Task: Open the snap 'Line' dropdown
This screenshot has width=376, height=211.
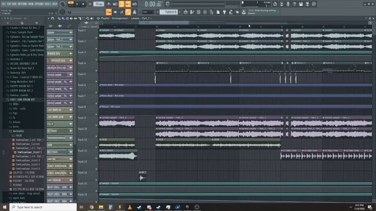Action: pyautogui.click(x=148, y=12)
